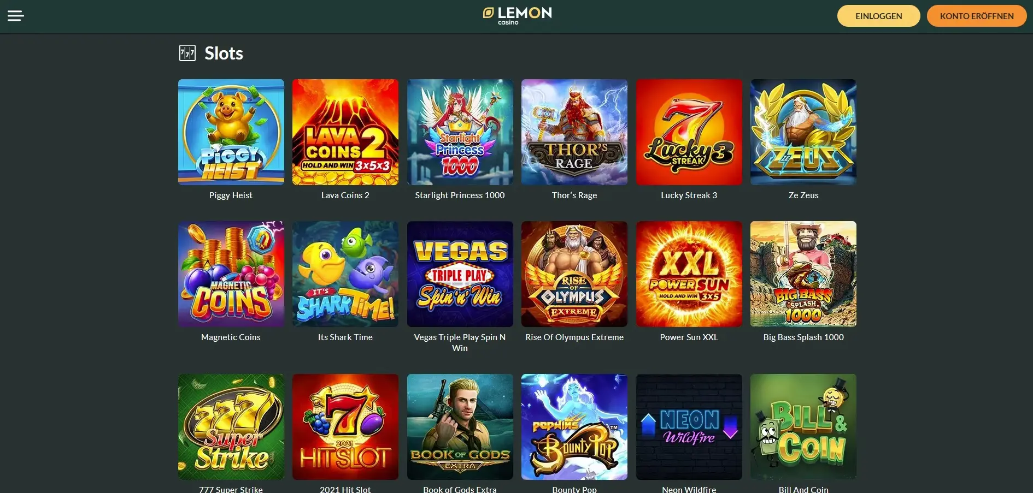1033x493 pixels.
Task: Click the Lemon Casino logo
Action: [x=517, y=16]
